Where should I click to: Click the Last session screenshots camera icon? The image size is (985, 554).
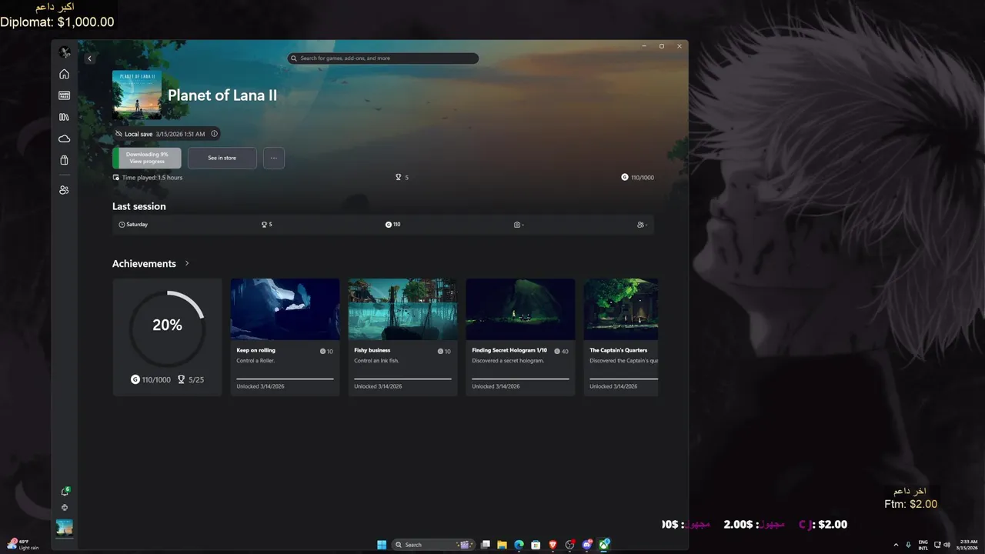[517, 225]
